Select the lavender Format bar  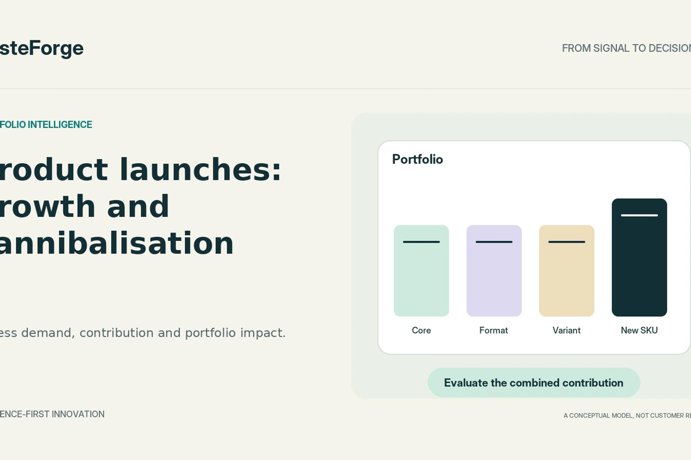pyautogui.click(x=494, y=271)
